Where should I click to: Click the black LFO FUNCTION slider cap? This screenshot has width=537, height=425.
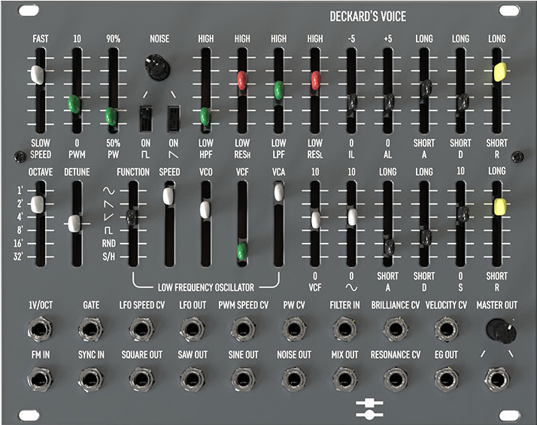(132, 218)
